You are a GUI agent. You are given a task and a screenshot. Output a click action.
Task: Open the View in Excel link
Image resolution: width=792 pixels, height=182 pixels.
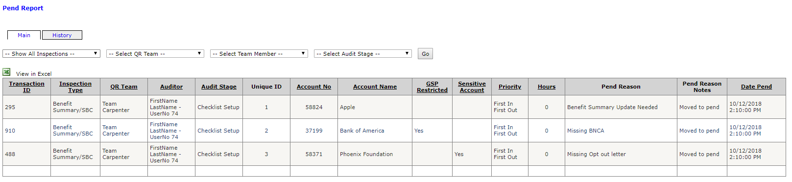coord(34,74)
